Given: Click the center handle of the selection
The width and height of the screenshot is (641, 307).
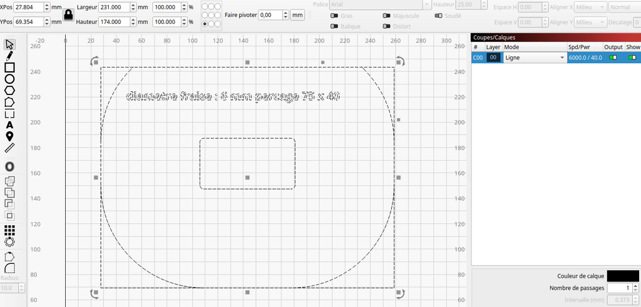Looking at the screenshot, I should (247, 178).
